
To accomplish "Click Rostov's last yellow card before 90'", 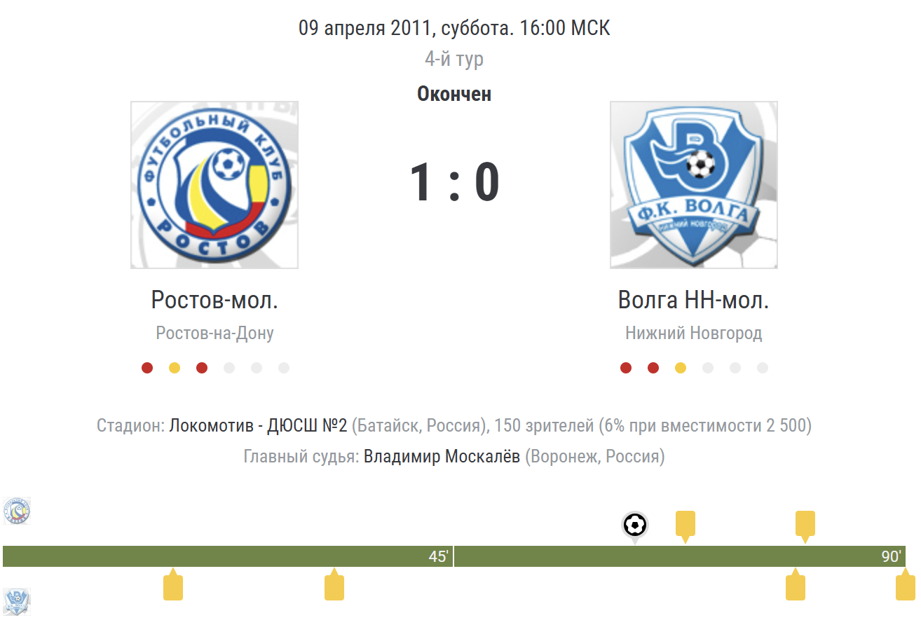I will [805, 524].
